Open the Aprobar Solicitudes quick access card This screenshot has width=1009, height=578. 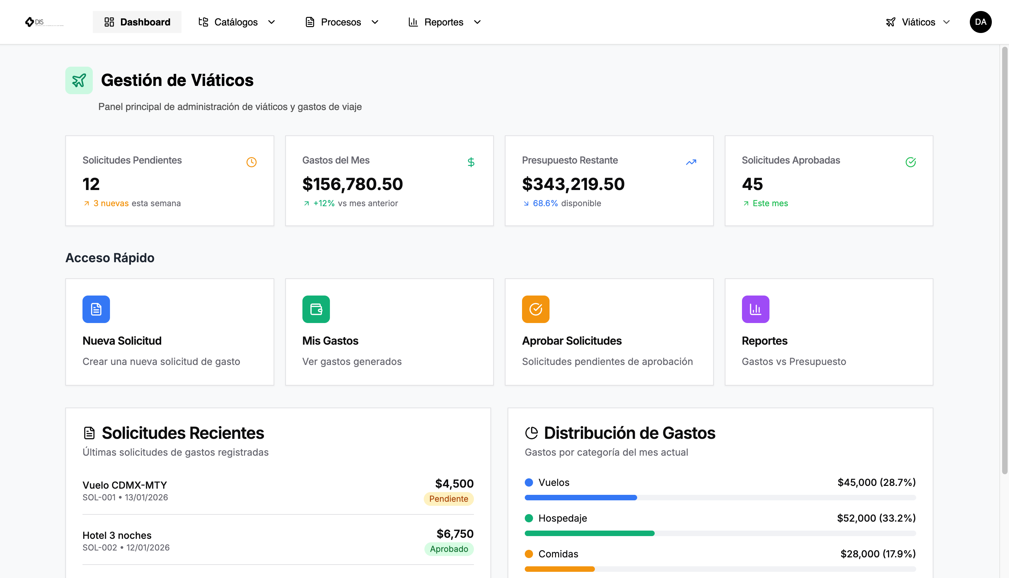point(609,332)
